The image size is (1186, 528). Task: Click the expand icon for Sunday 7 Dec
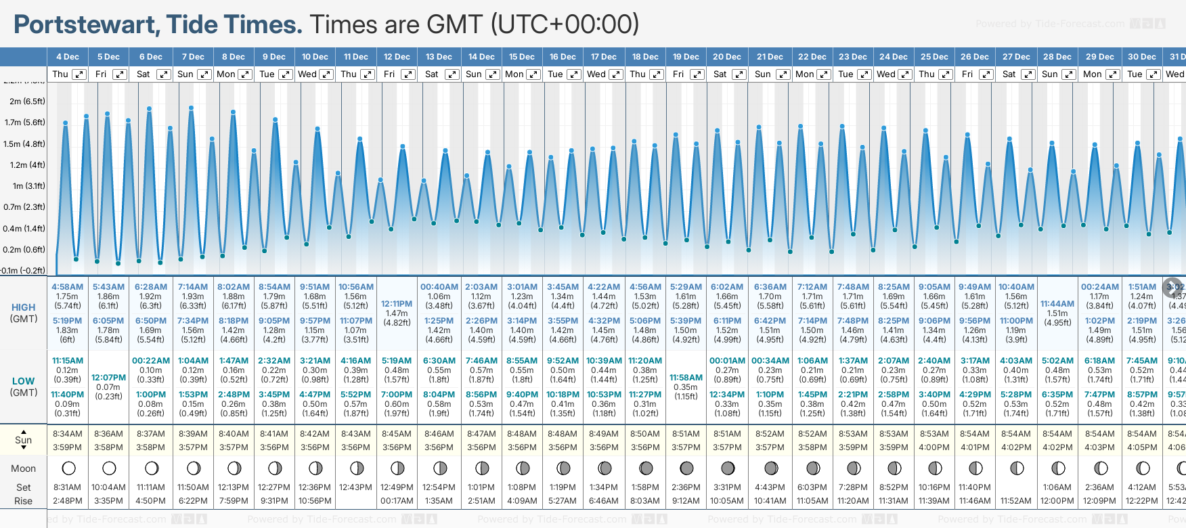[x=204, y=74]
